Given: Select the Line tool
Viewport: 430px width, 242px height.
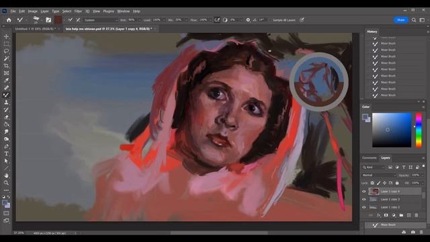Looking at the screenshot, I should coord(6,168).
